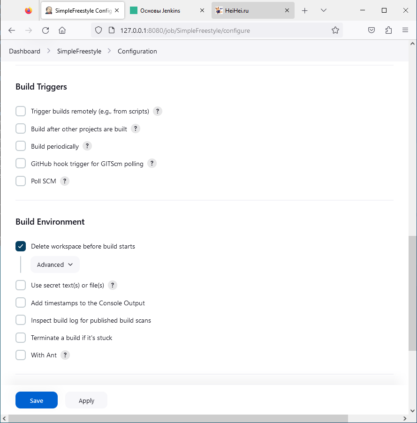
Task: Click the Основы Jenkins green favicon
Action: click(x=134, y=10)
